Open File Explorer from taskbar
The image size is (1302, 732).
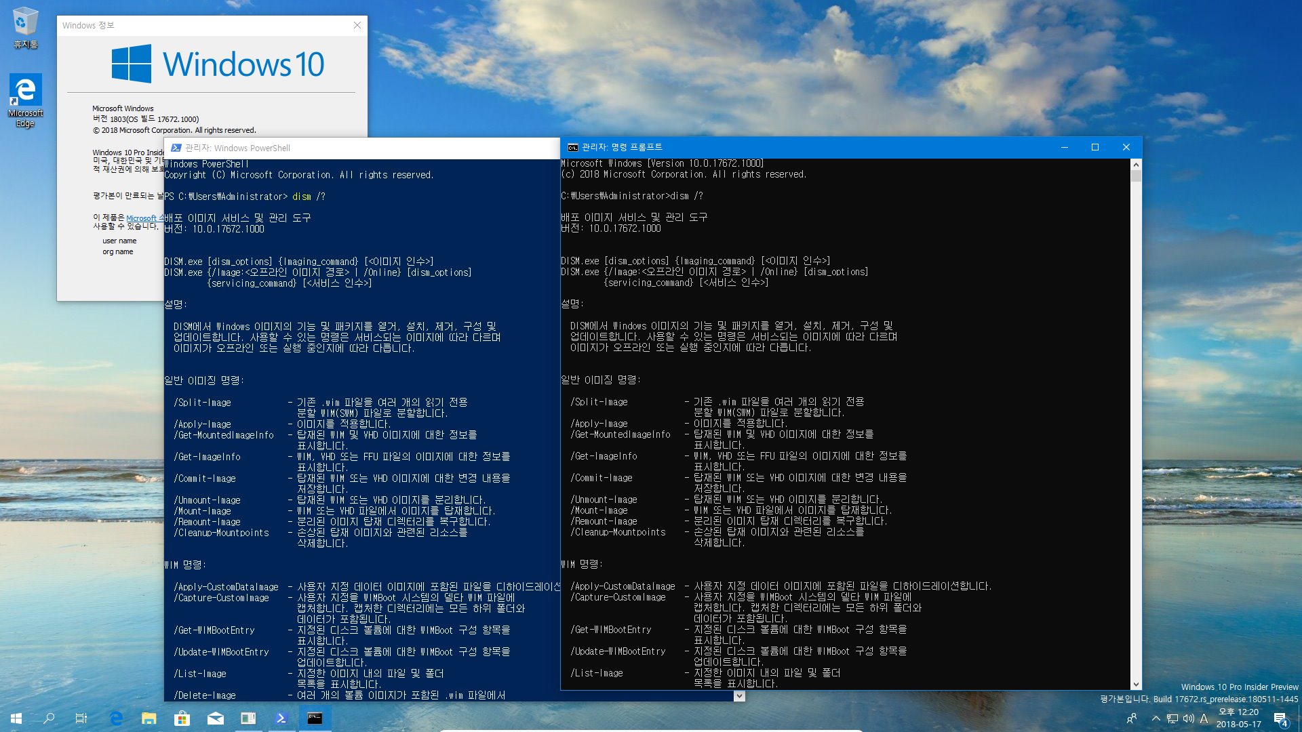[149, 718]
